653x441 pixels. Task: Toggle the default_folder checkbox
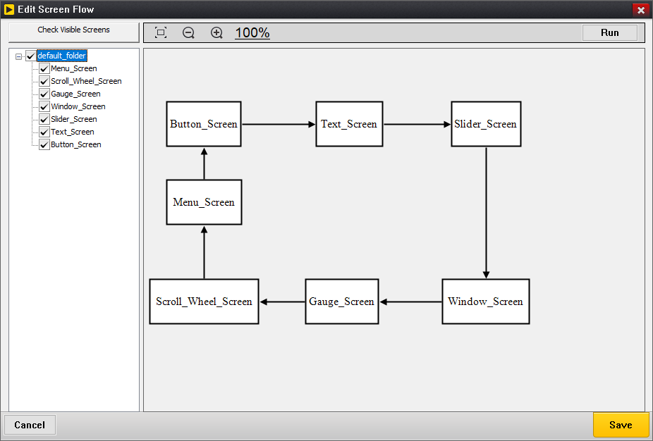pos(30,55)
